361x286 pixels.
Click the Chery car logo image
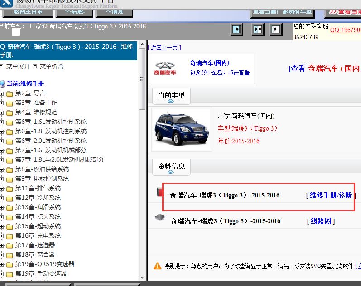[165, 69]
